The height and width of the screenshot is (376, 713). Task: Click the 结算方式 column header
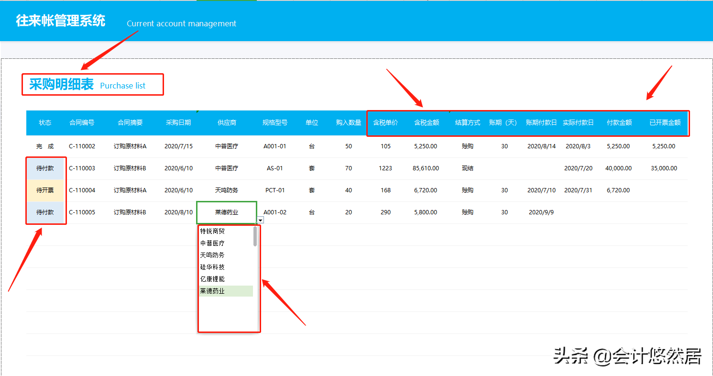468,122
